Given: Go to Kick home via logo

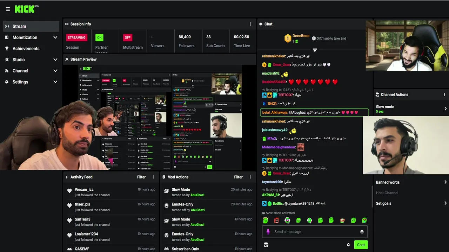Looking at the screenshot, I should [x=27, y=9].
